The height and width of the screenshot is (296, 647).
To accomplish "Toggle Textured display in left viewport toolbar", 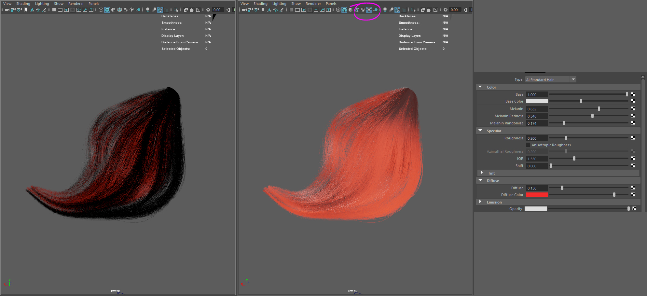I will coord(126,10).
